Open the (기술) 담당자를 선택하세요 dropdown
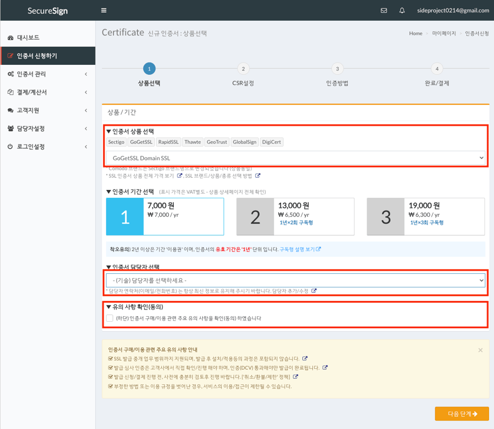The width and height of the screenshot is (494, 429). pos(296,280)
